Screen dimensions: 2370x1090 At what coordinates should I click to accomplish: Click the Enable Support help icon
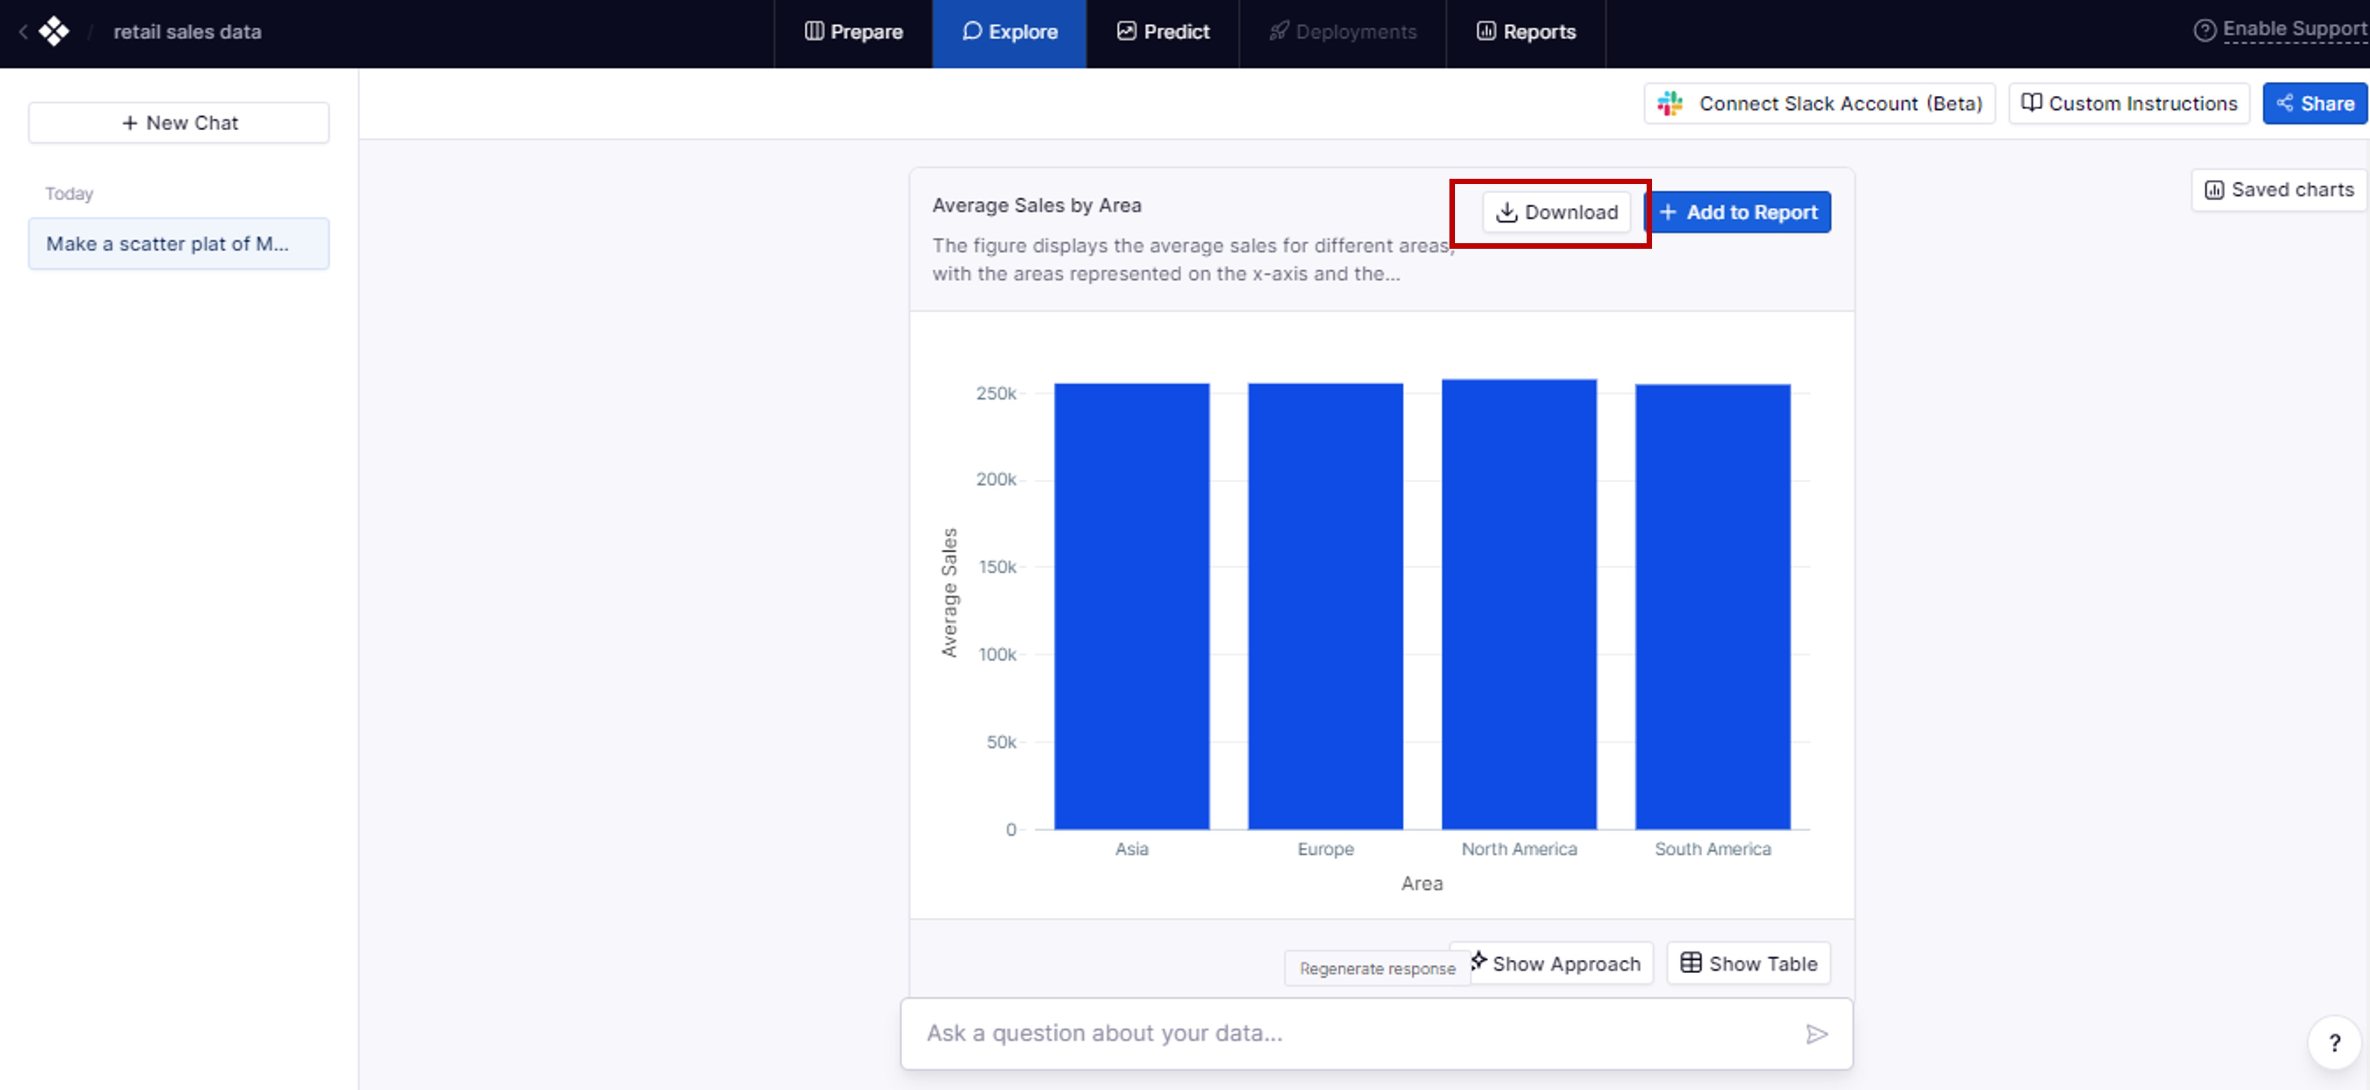click(x=2205, y=30)
